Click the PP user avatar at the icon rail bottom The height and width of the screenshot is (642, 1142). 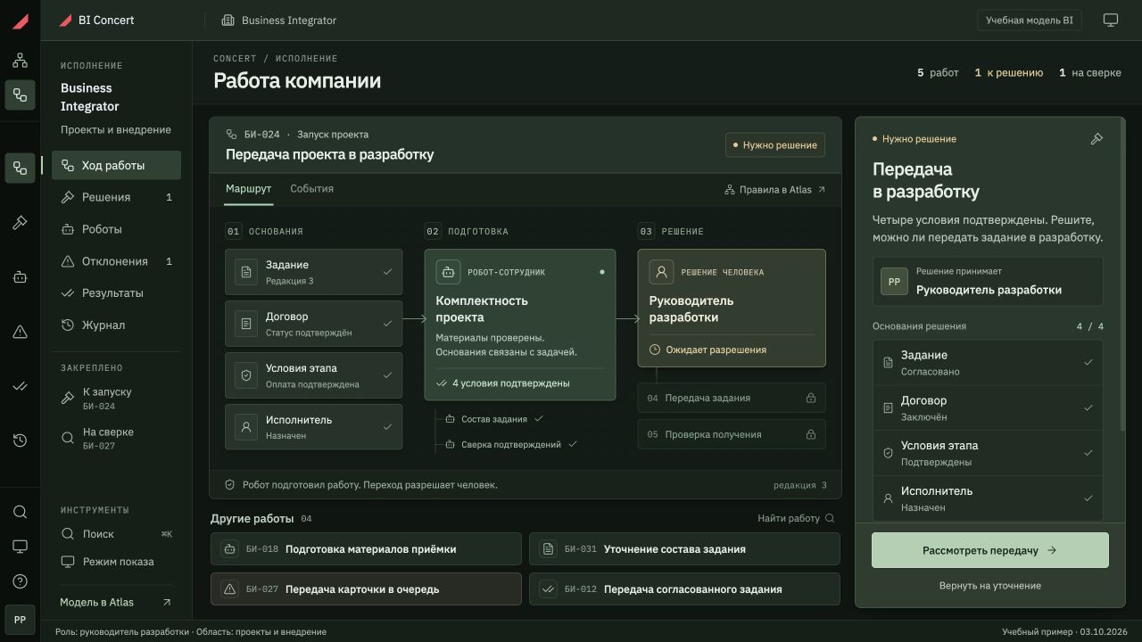coord(20,620)
